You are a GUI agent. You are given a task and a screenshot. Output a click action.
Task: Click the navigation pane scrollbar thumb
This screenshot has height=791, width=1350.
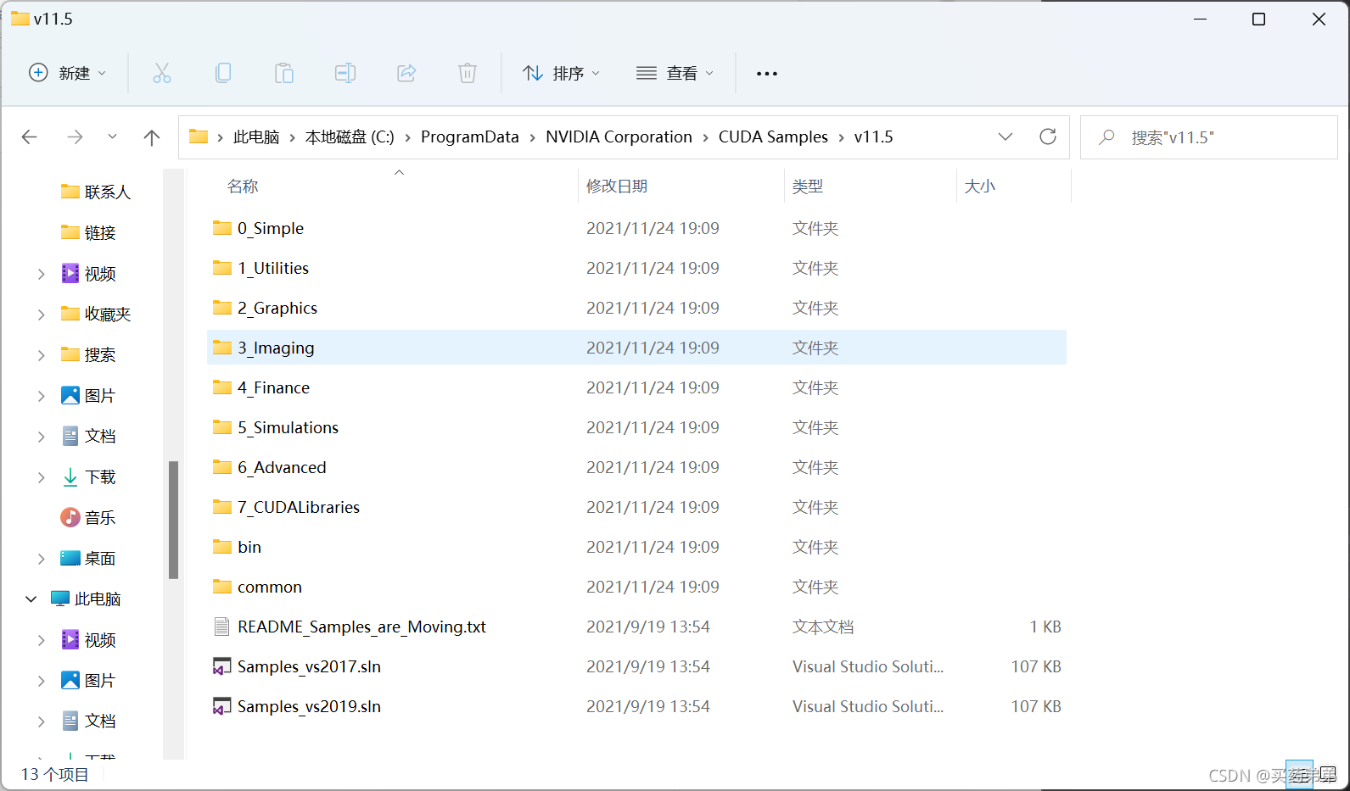173,520
